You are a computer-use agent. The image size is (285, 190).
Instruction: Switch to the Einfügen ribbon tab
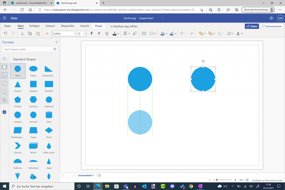coord(34,26)
